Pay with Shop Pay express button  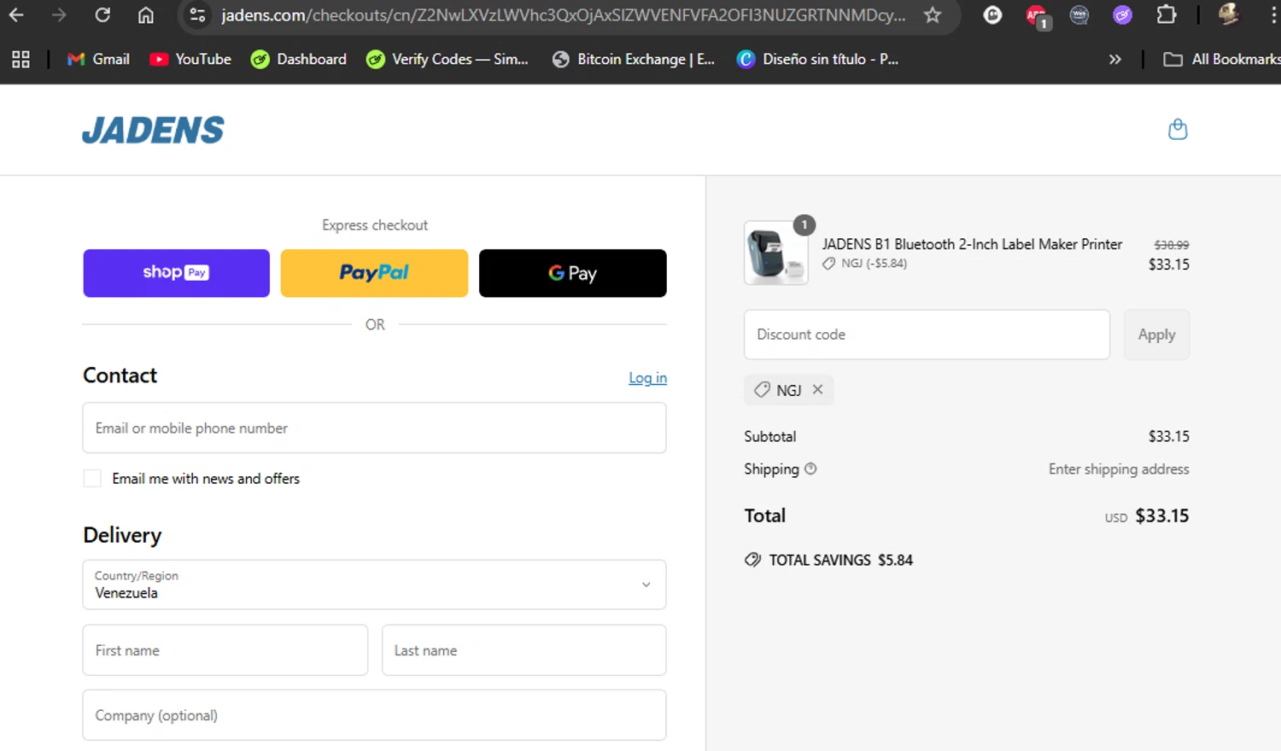pos(177,273)
